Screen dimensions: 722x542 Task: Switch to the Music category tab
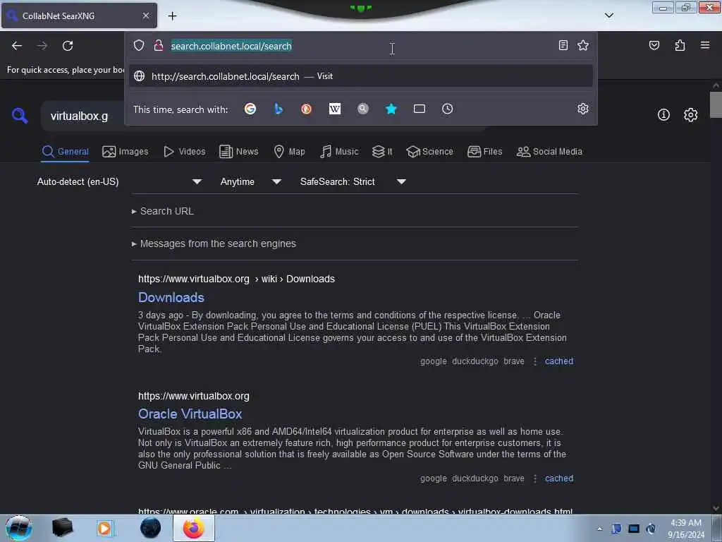(339, 152)
